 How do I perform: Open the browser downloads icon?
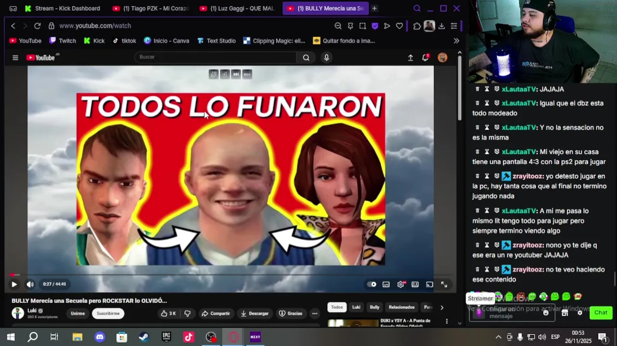tap(441, 26)
